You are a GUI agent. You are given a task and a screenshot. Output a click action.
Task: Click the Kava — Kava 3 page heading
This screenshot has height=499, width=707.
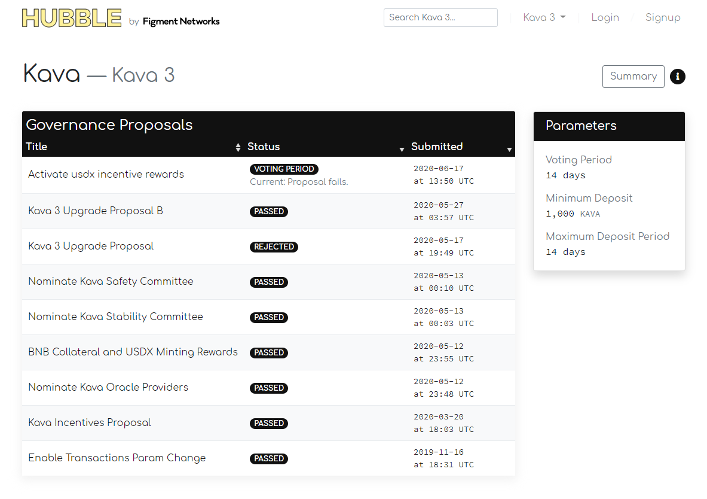point(99,74)
